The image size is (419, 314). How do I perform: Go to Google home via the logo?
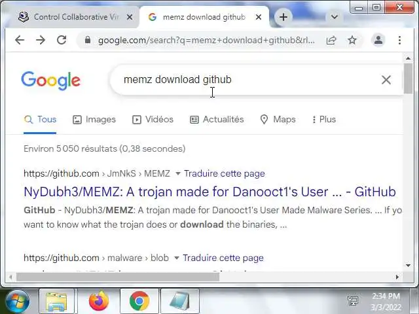pyautogui.click(x=51, y=80)
